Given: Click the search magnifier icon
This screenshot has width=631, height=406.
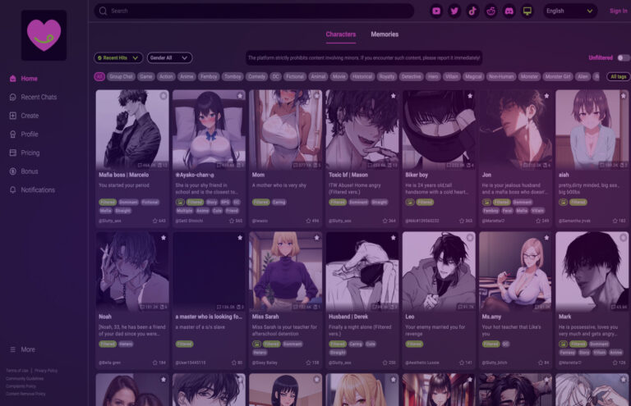Looking at the screenshot, I should pyautogui.click(x=103, y=11).
